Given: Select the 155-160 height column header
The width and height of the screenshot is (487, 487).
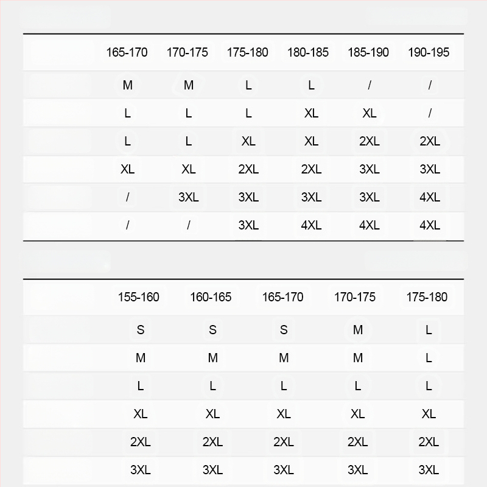Looking at the screenshot, I should click(x=139, y=297).
